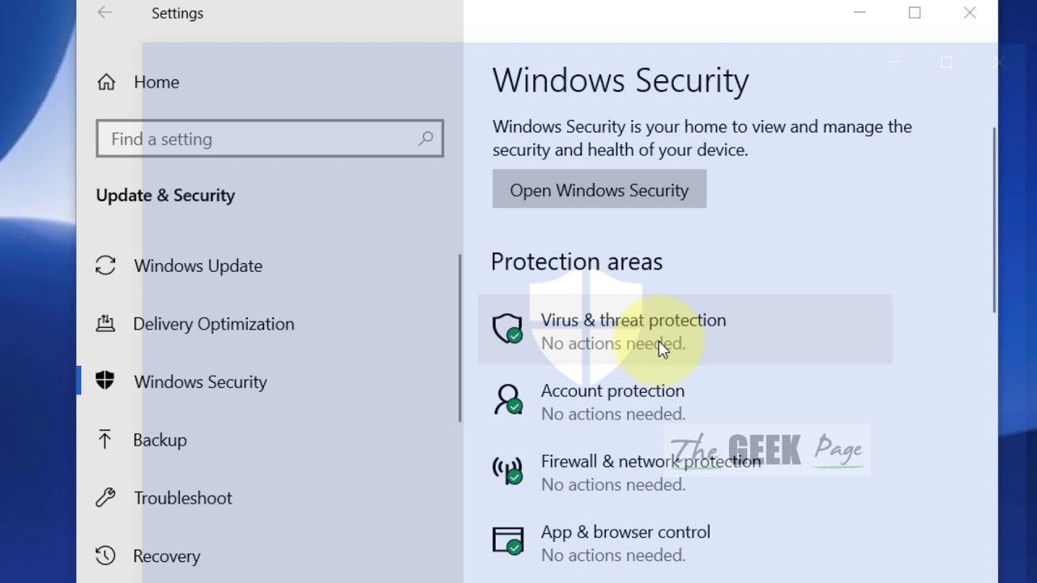Click the Recovery clock icon
This screenshot has width=1037, height=583.
(105, 555)
